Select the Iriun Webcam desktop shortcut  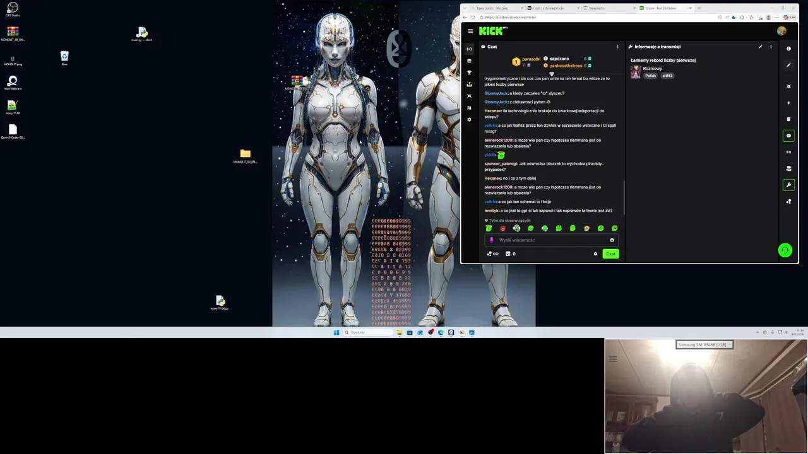tap(13, 83)
